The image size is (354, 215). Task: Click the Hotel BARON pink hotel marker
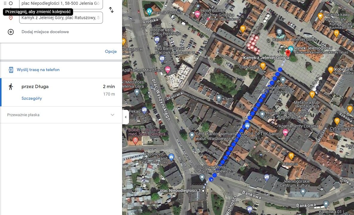pos(197,15)
